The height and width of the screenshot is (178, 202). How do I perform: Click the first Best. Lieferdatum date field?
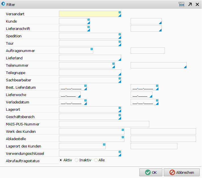click(71, 87)
